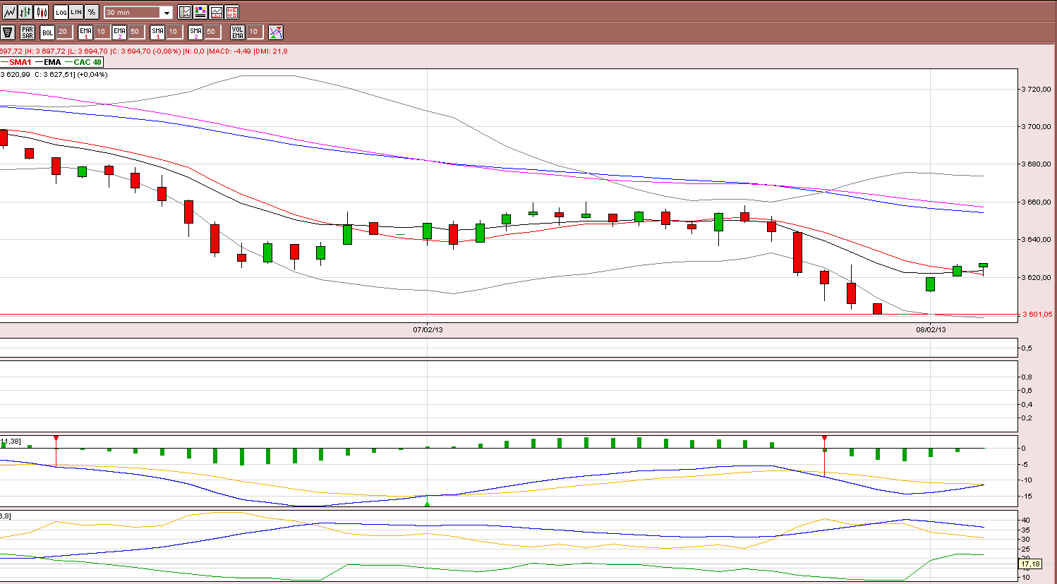This screenshot has width=1057, height=584.
Task: Click the MACD: -4,49 readout
Action: 230,51
